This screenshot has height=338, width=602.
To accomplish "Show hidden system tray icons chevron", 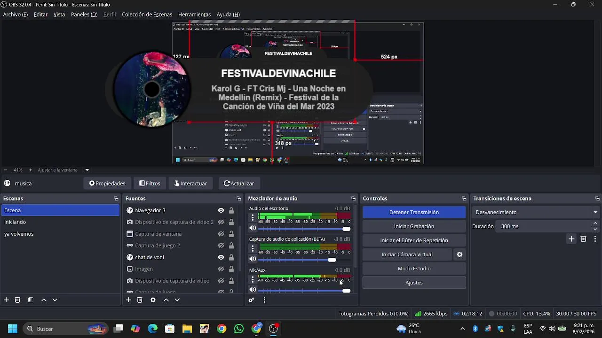I will 463,329.
